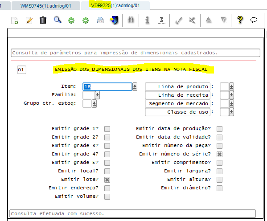
Task: Click the Linha de receita code field
Action: [x=224, y=95]
